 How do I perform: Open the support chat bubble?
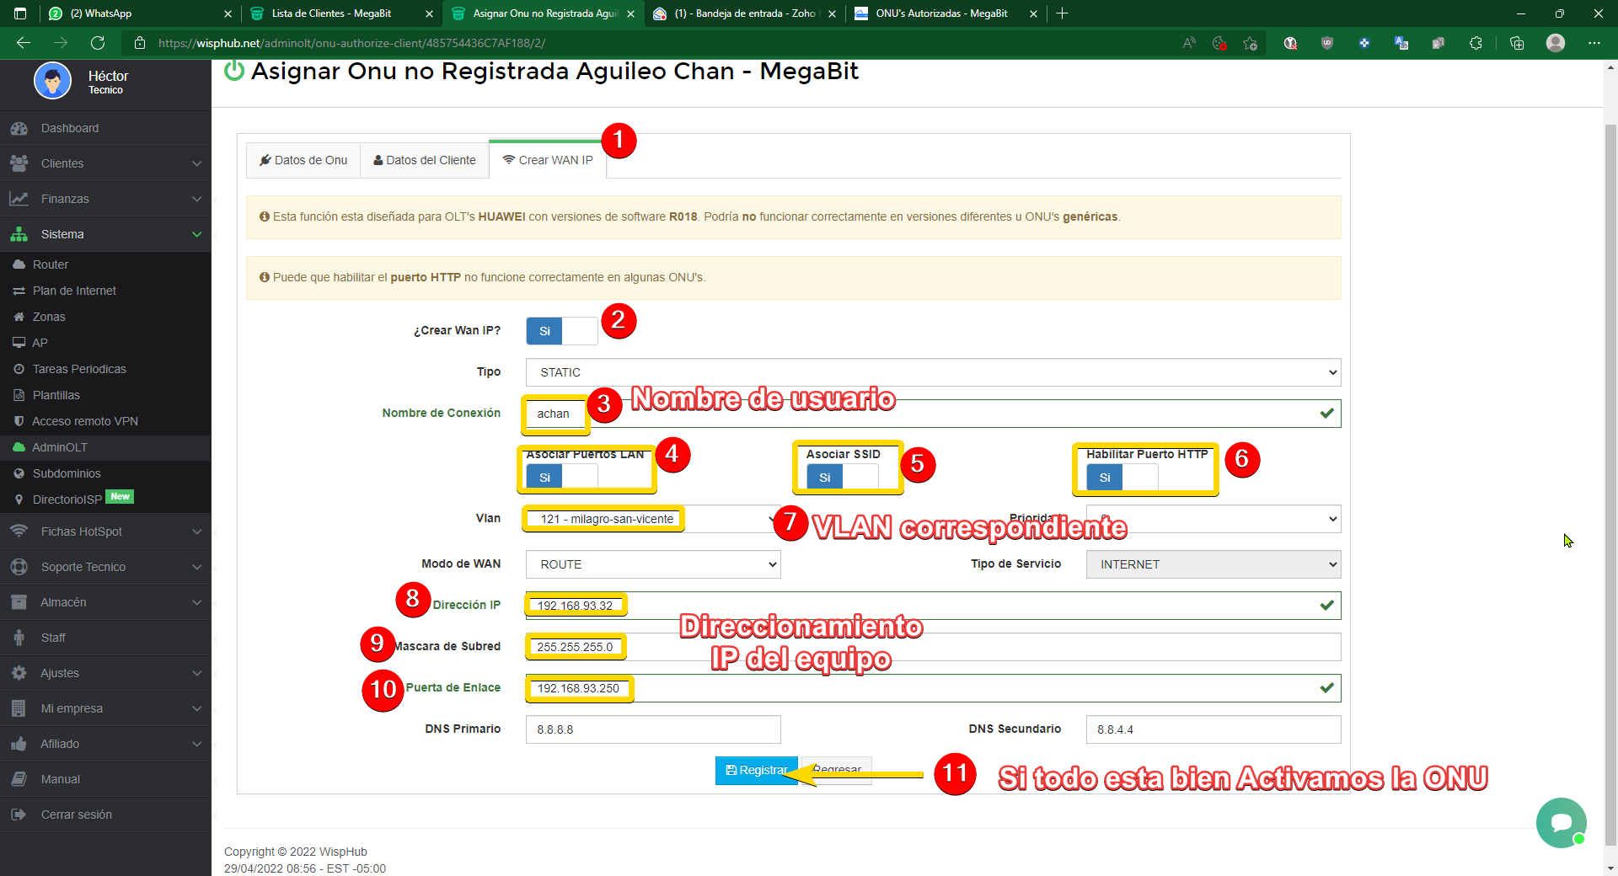point(1561,822)
